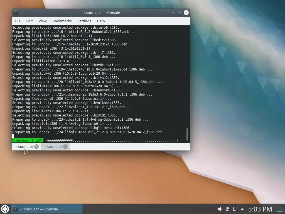Open the application launcher menu
This screenshot has height=214, width=285.
point(5,209)
